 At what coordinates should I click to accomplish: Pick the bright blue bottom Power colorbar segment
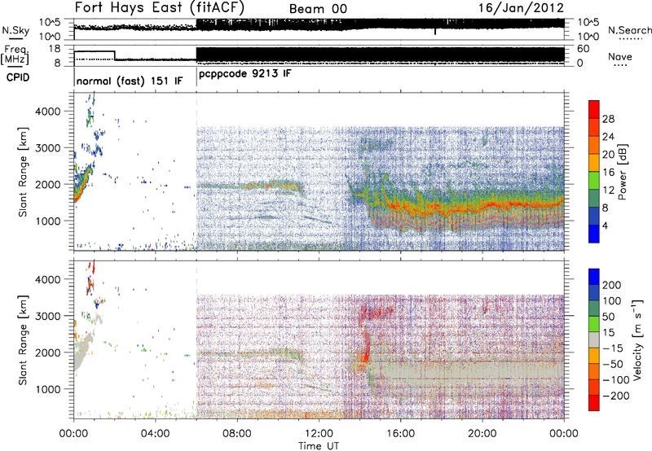point(594,234)
